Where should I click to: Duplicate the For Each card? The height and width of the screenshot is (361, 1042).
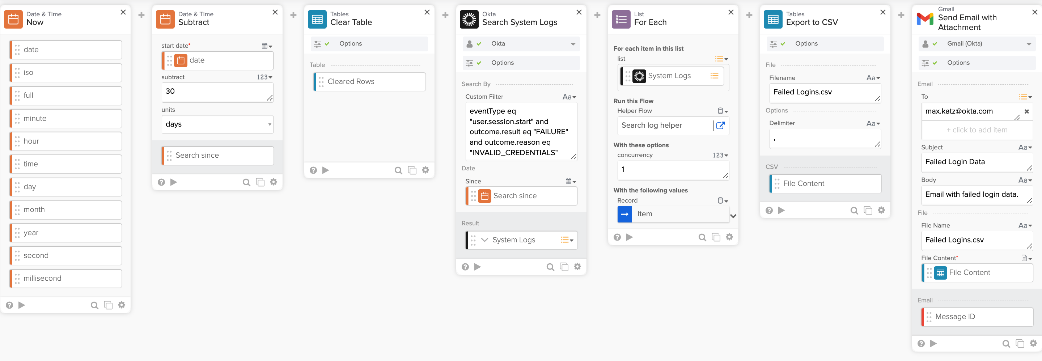pyautogui.click(x=716, y=237)
